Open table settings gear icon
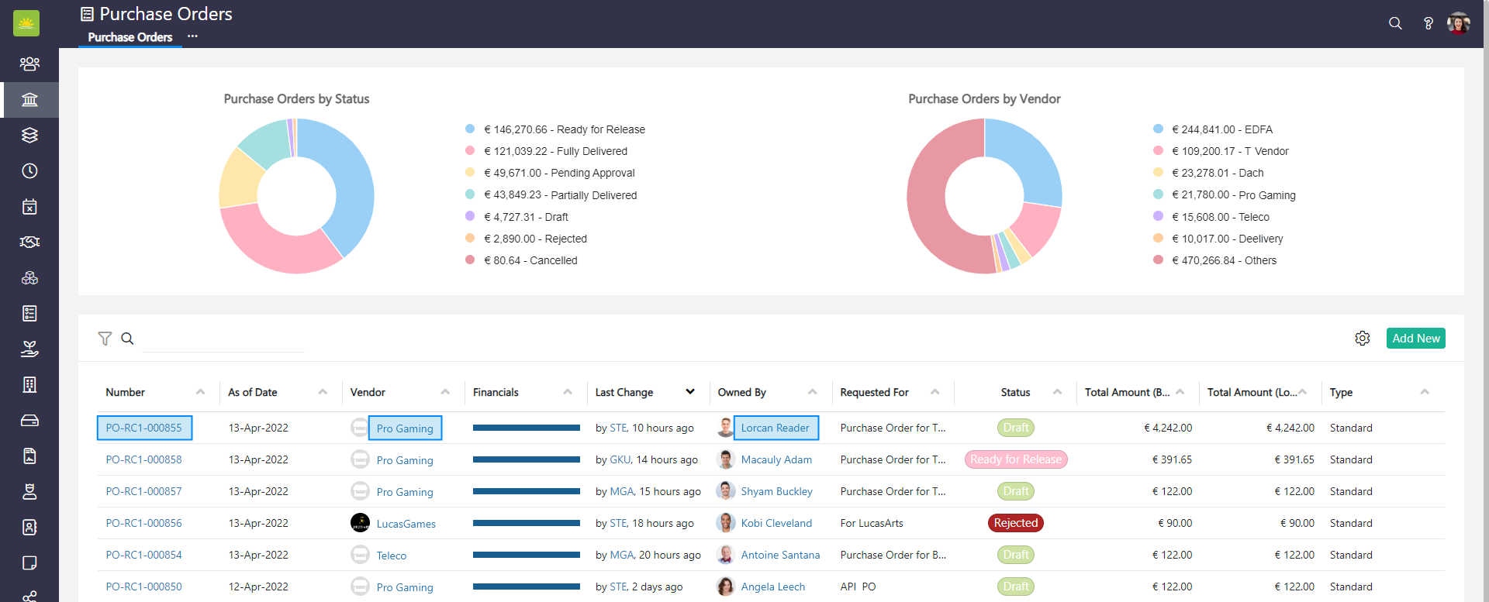The width and height of the screenshot is (1489, 602). coord(1362,339)
